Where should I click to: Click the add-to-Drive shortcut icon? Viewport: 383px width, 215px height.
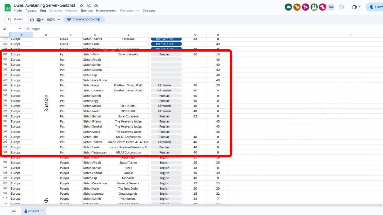[89, 6]
